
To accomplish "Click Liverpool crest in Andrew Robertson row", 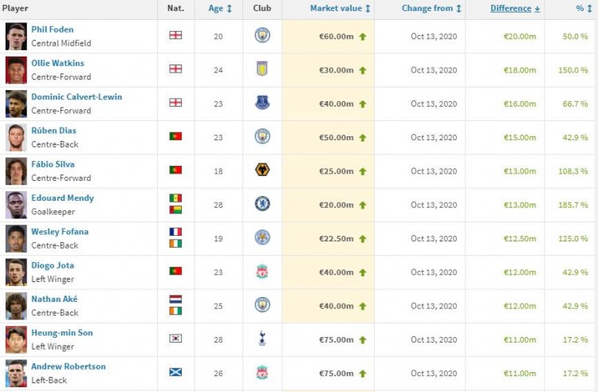I will point(262,372).
